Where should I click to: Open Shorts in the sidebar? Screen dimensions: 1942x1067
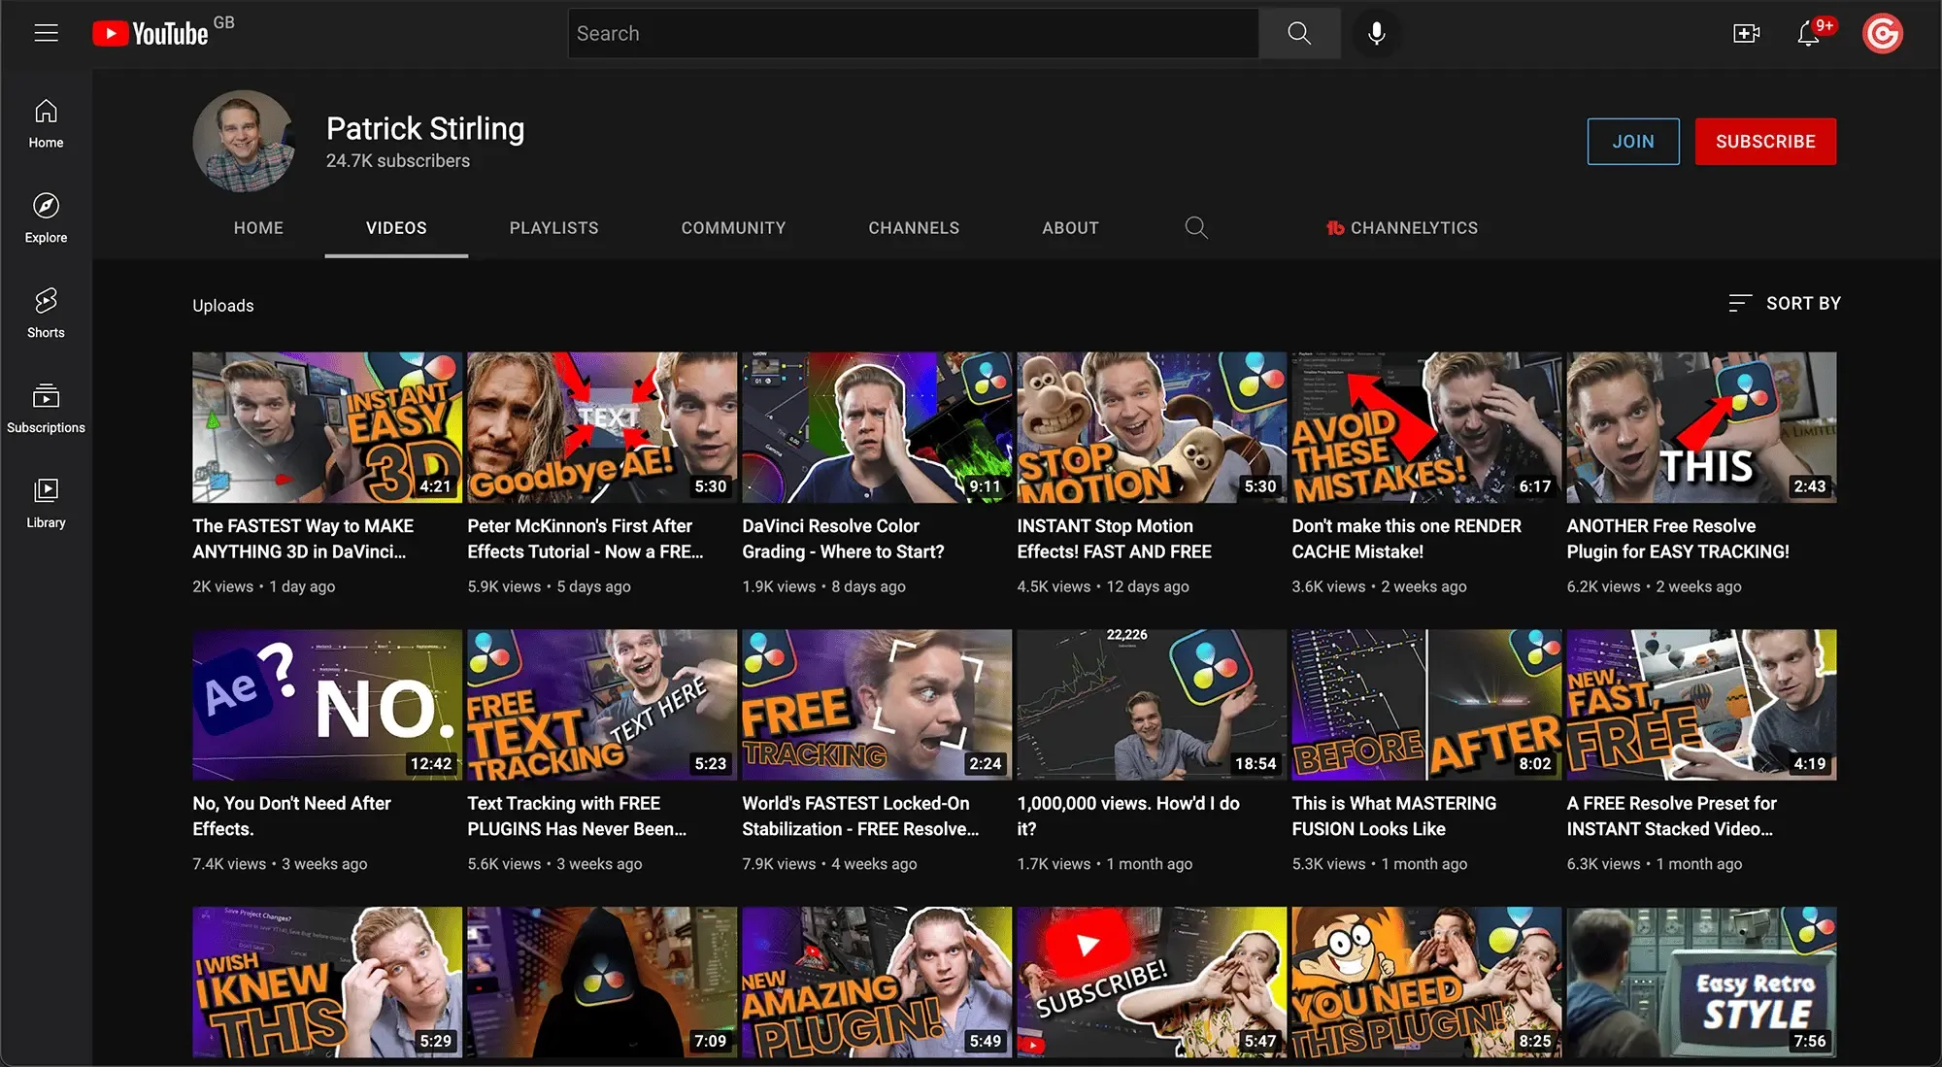[x=46, y=312]
